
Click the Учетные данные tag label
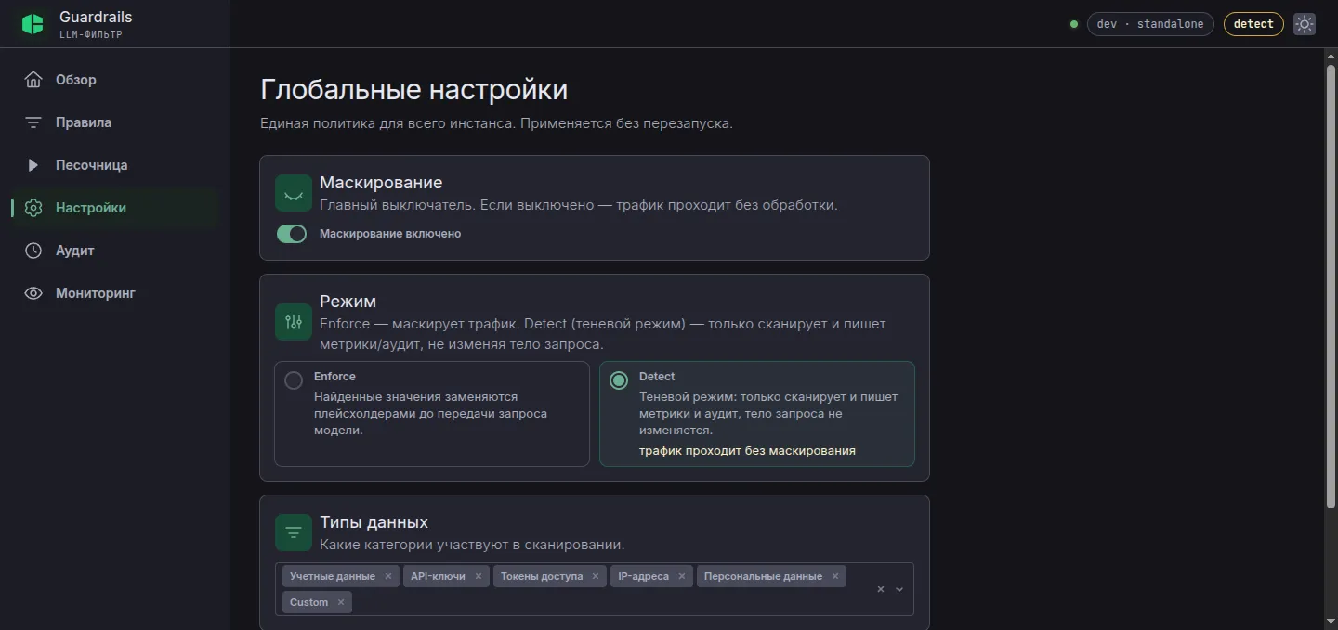333,576
